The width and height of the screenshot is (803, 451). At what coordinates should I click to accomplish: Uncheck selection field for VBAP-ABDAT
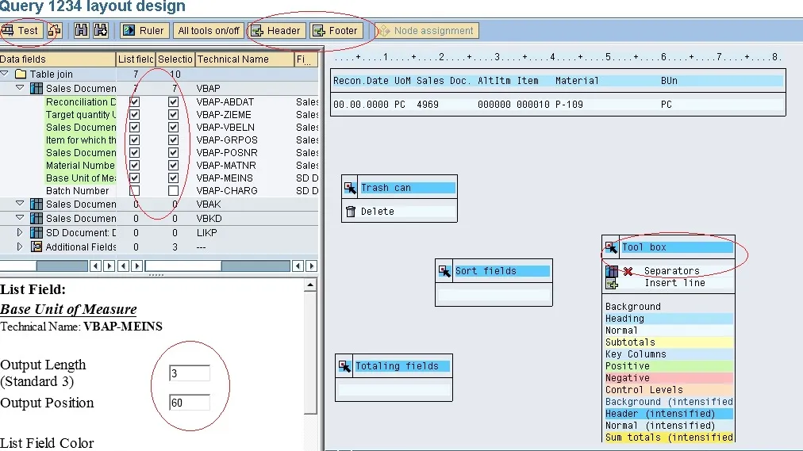pyautogui.click(x=174, y=101)
